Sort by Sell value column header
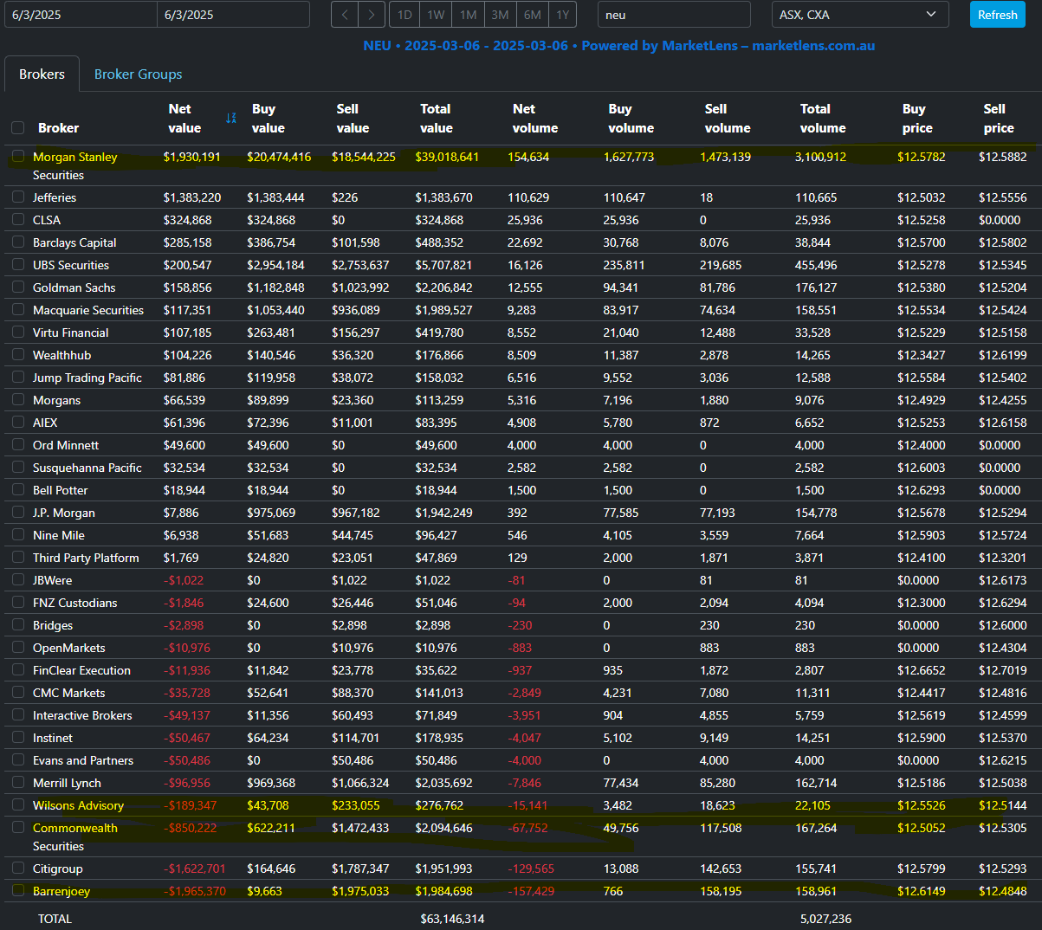This screenshot has height=930, width=1042. (353, 119)
